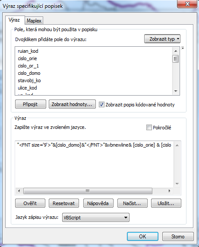The image size is (199, 247).
Task: Close the label expression dialog
Action: point(187,4)
